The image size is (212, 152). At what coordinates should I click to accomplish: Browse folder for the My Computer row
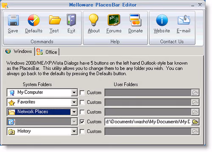coord(195,93)
